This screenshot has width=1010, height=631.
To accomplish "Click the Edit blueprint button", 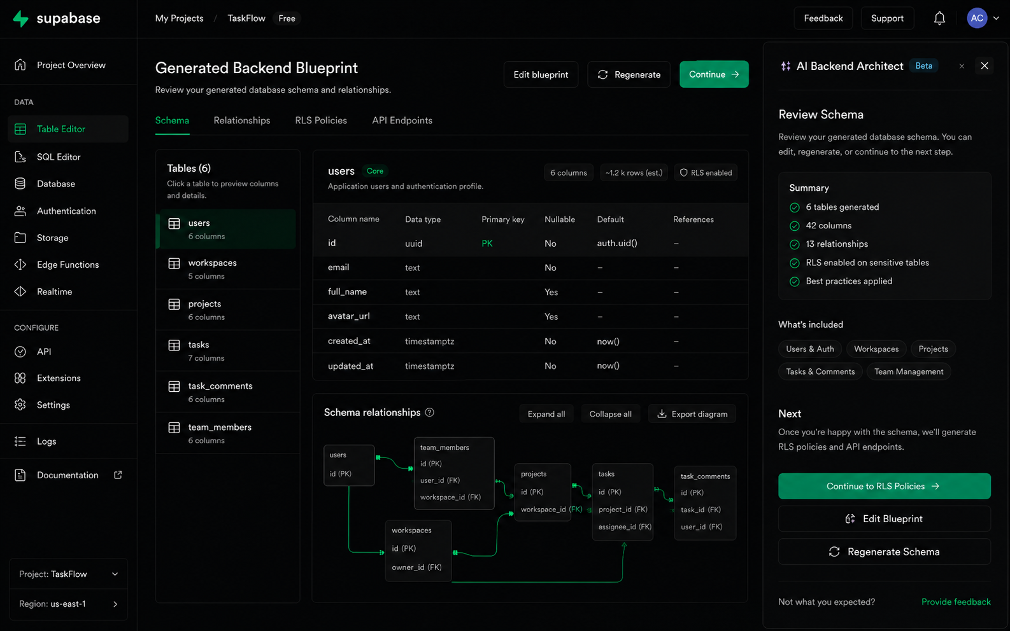I will pyautogui.click(x=541, y=74).
